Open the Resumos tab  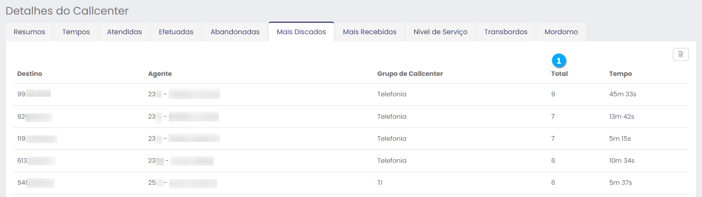pos(29,32)
